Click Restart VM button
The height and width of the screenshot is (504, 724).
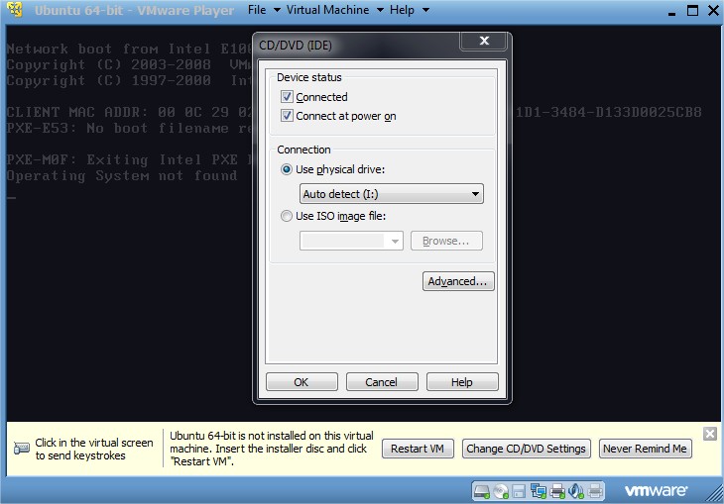[x=418, y=449]
